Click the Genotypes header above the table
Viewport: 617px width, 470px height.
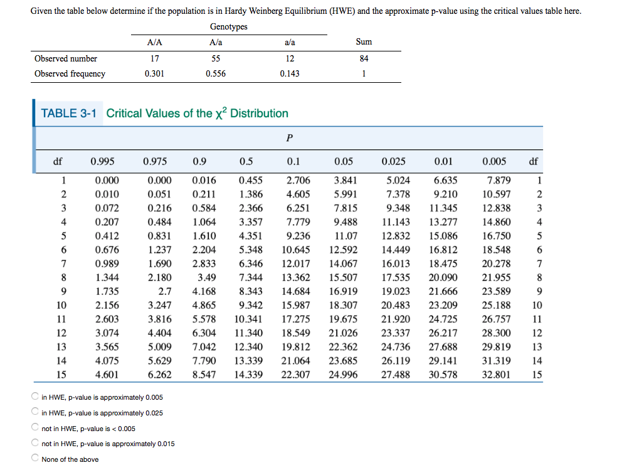tap(228, 26)
